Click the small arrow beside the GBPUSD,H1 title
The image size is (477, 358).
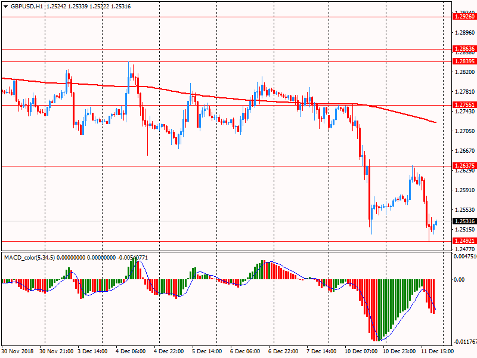click(5, 6)
